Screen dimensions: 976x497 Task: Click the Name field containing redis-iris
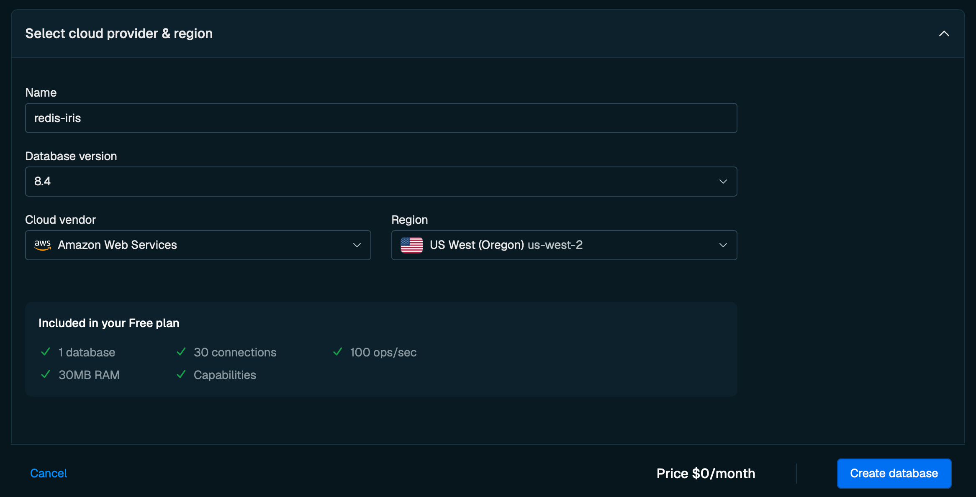(381, 118)
